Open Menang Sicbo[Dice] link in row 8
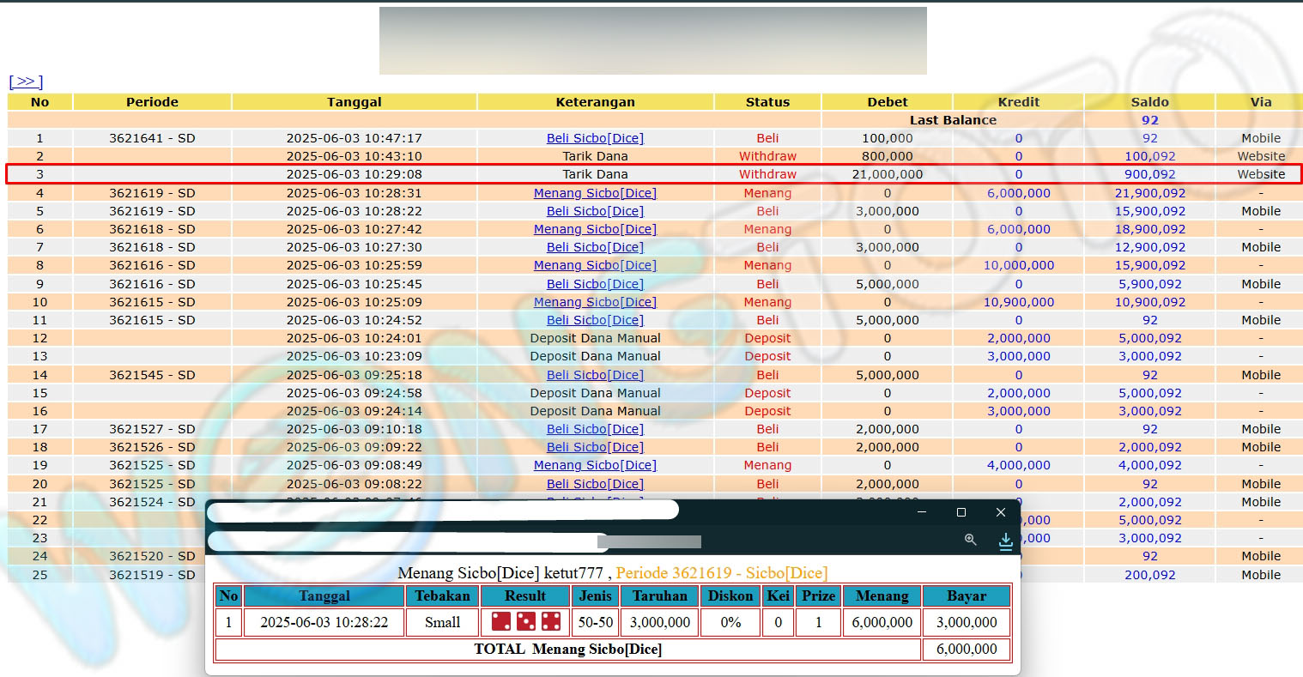The image size is (1303, 677). (x=595, y=265)
